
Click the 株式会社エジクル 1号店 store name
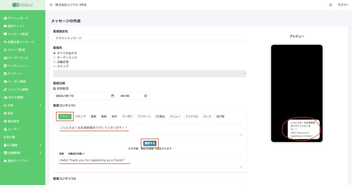[x=71, y=5]
